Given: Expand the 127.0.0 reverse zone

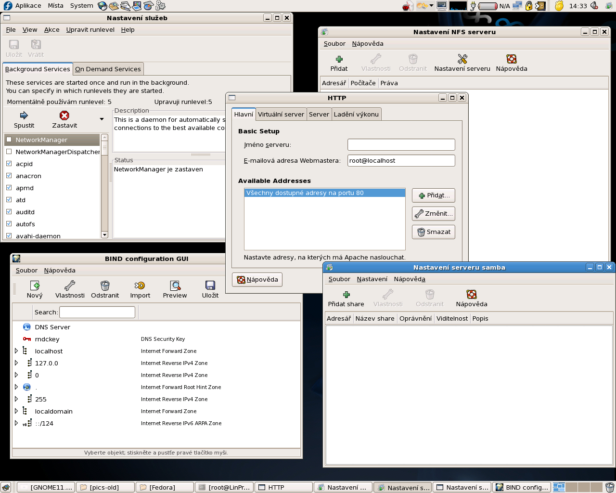Looking at the screenshot, I should 16,363.
